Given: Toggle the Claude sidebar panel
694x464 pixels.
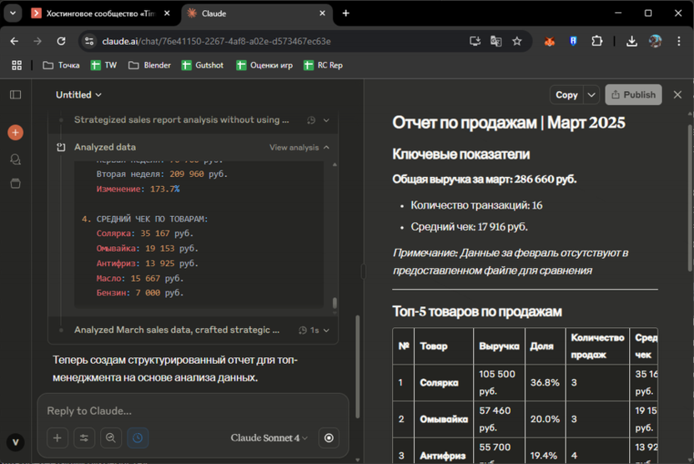Looking at the screenshot, I should click(x=15, y=95).
